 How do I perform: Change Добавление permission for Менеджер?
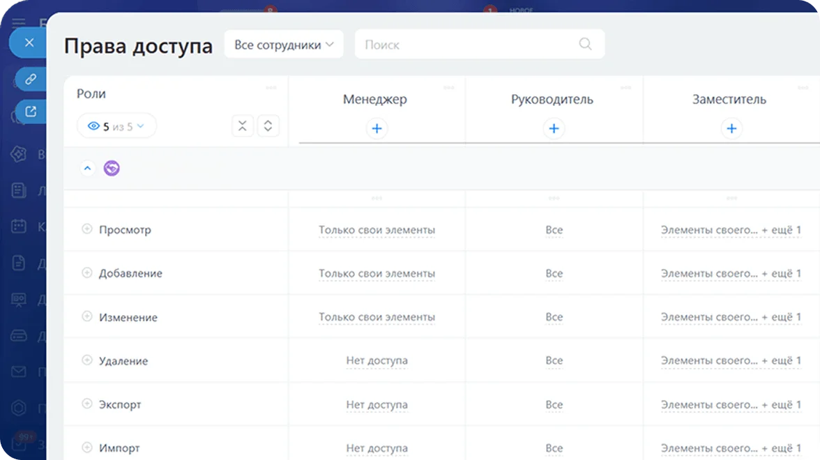click(x=377, y=273)
